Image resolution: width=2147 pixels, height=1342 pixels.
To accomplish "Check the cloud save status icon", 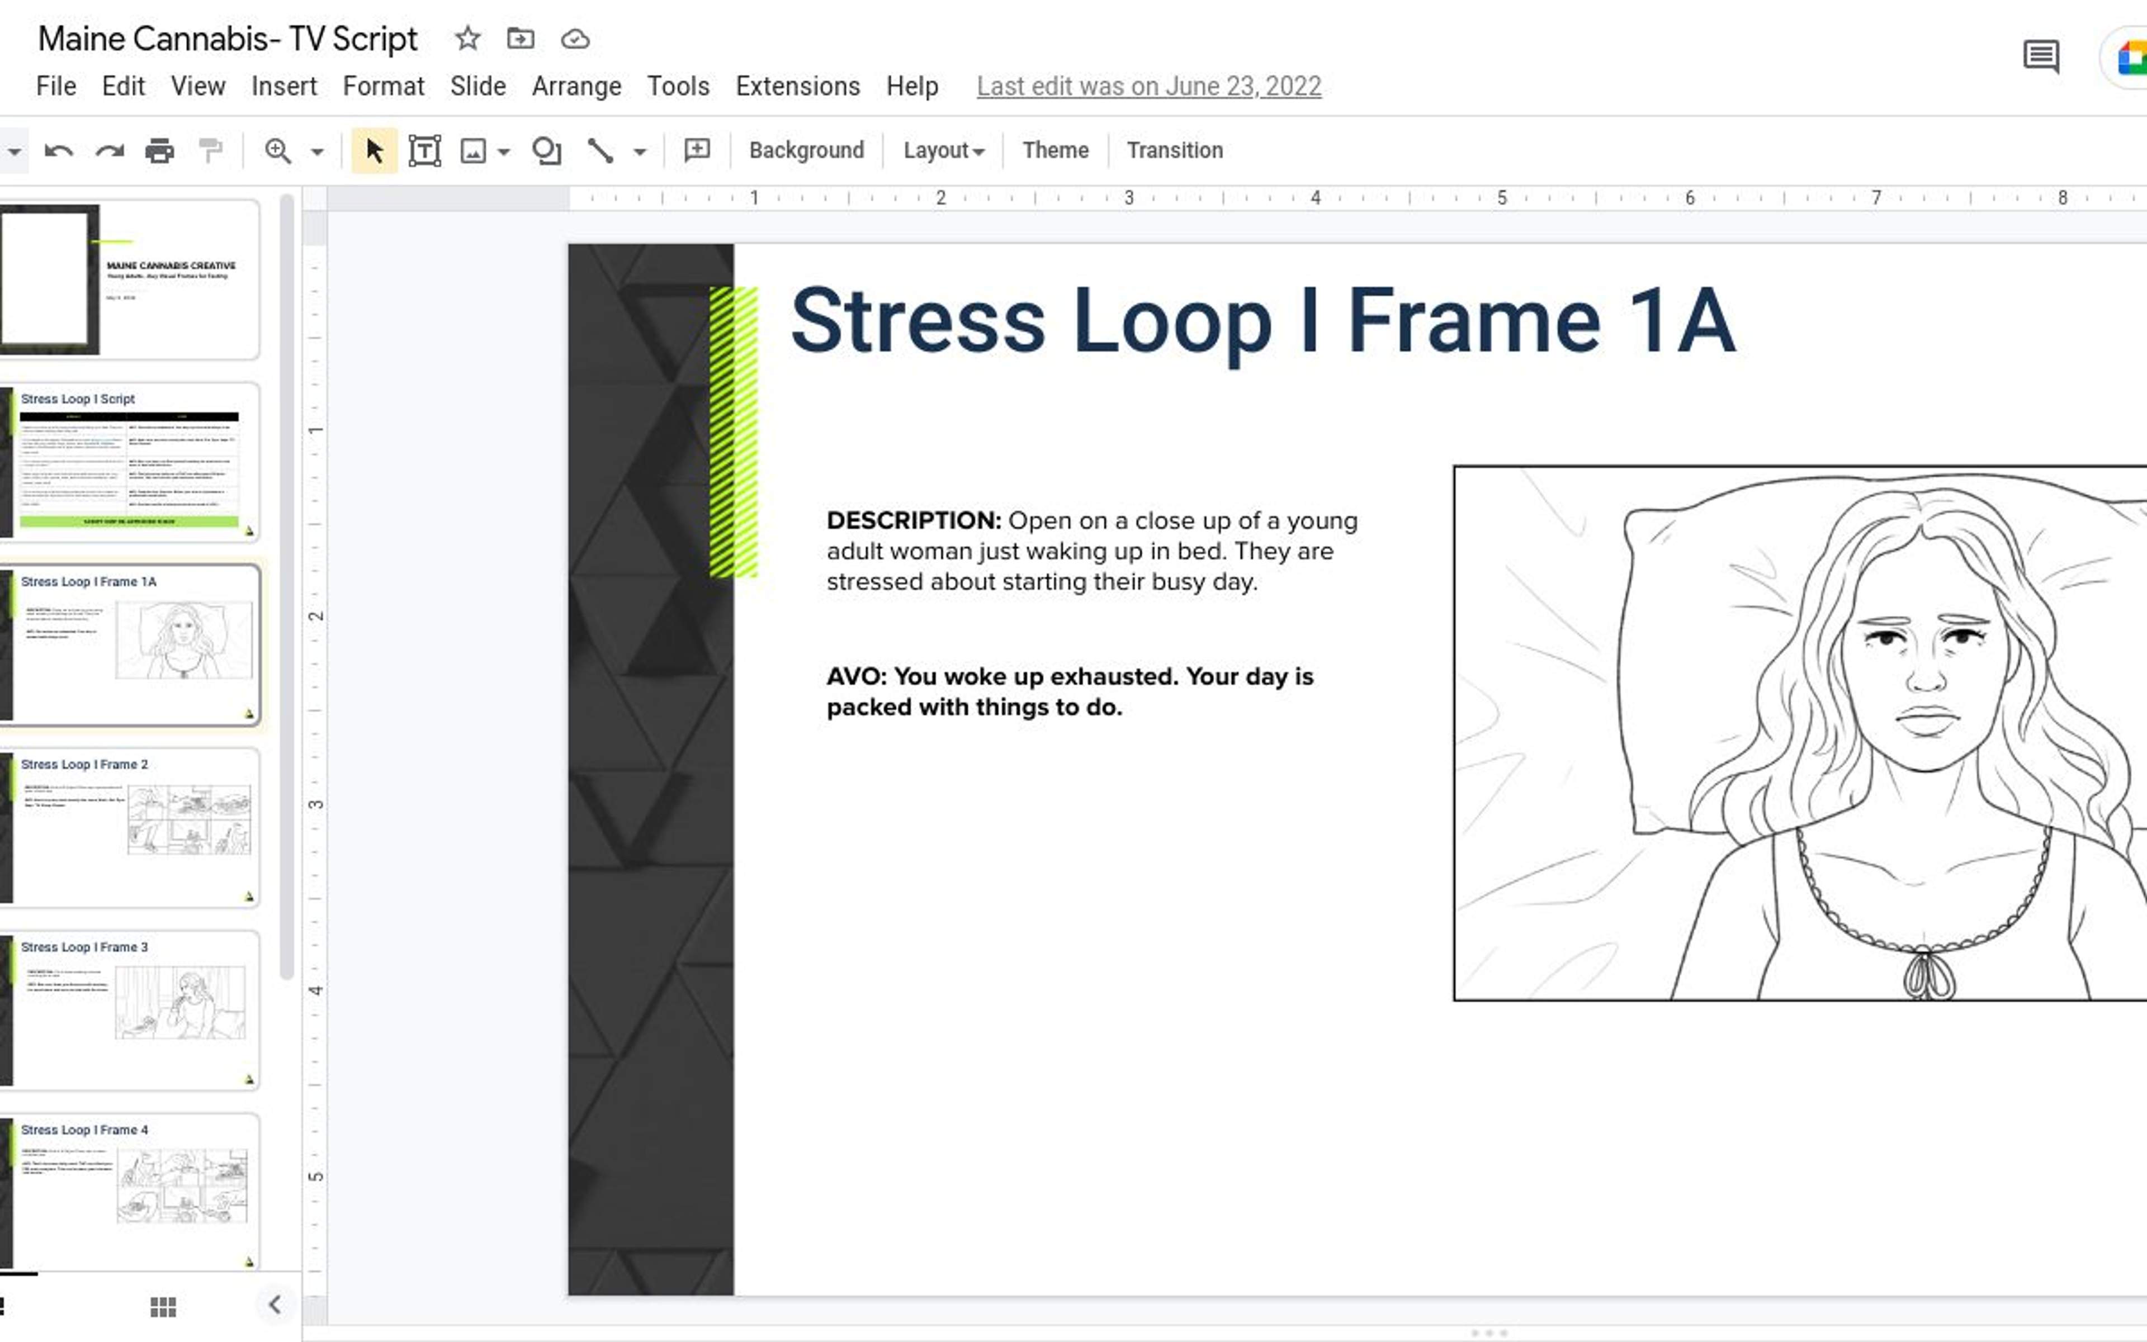I will tap(574, 39).
